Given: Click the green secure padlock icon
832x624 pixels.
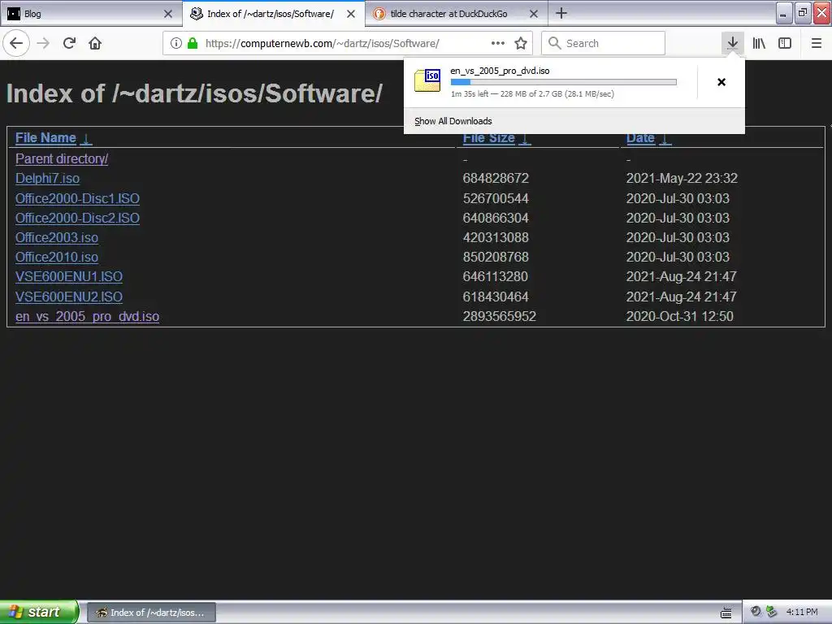Looking at the screenshot, I should (x=193, y=43).
